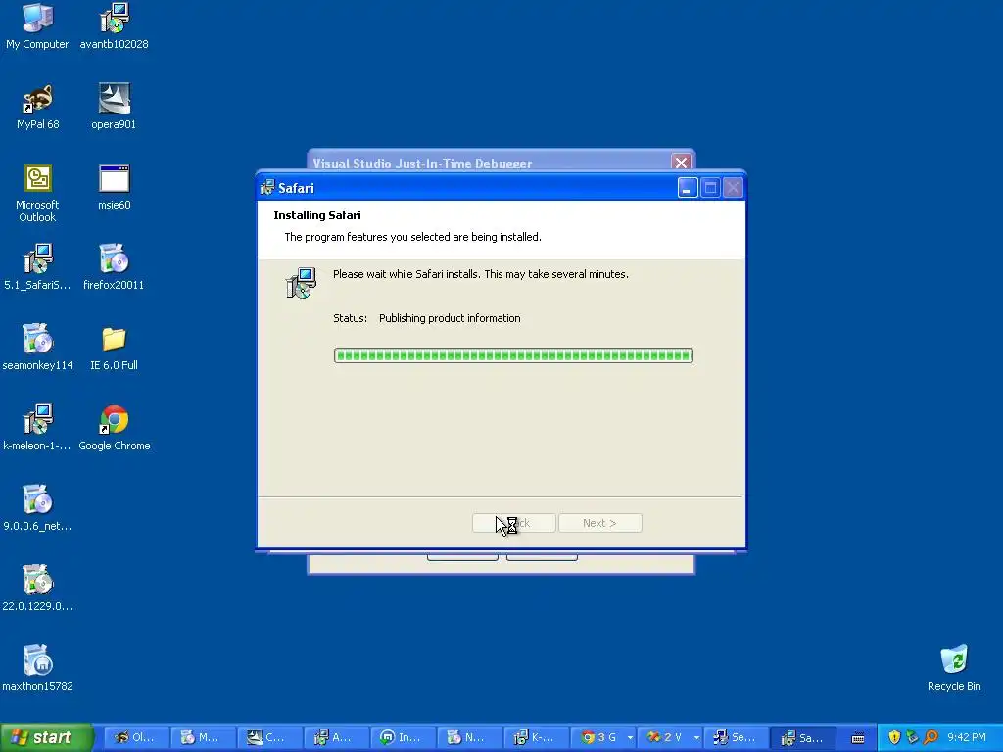
Task: Switch to the 'A...' taskbar window
Action: pyautogui.click(x=337, y=737)
